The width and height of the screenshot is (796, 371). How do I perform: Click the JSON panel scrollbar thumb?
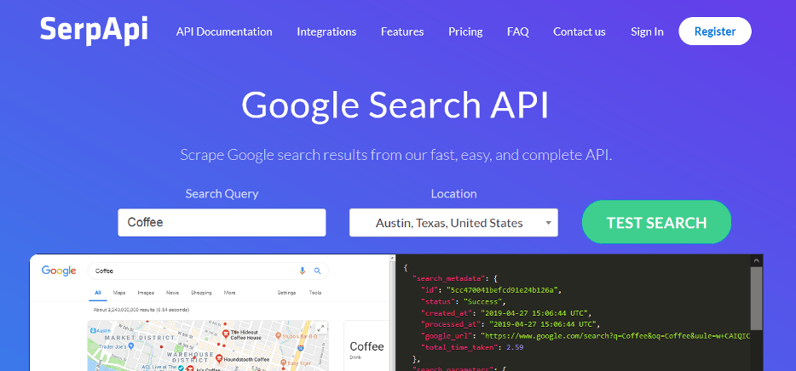point(757,299)
